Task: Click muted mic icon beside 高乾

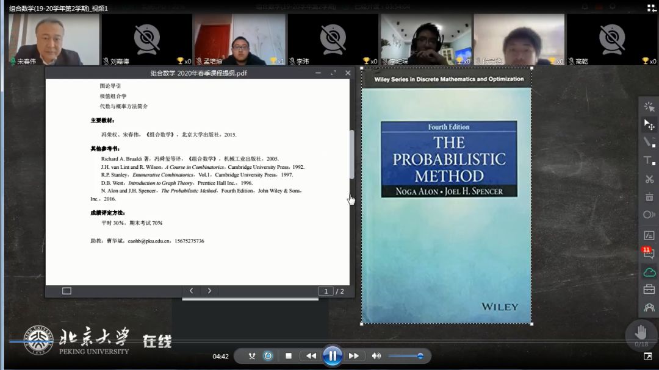Action: (x=571, y=62)
